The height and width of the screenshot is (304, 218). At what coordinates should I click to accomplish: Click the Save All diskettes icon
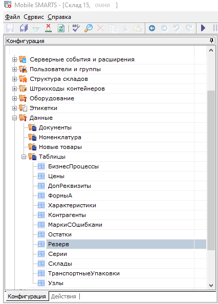[x=24, y=28]
